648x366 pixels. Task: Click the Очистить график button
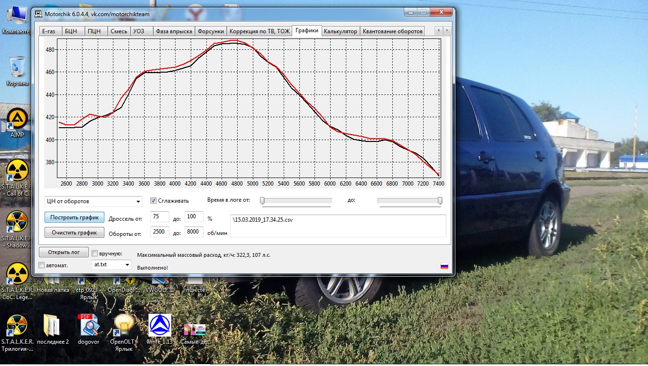(74, 233)
